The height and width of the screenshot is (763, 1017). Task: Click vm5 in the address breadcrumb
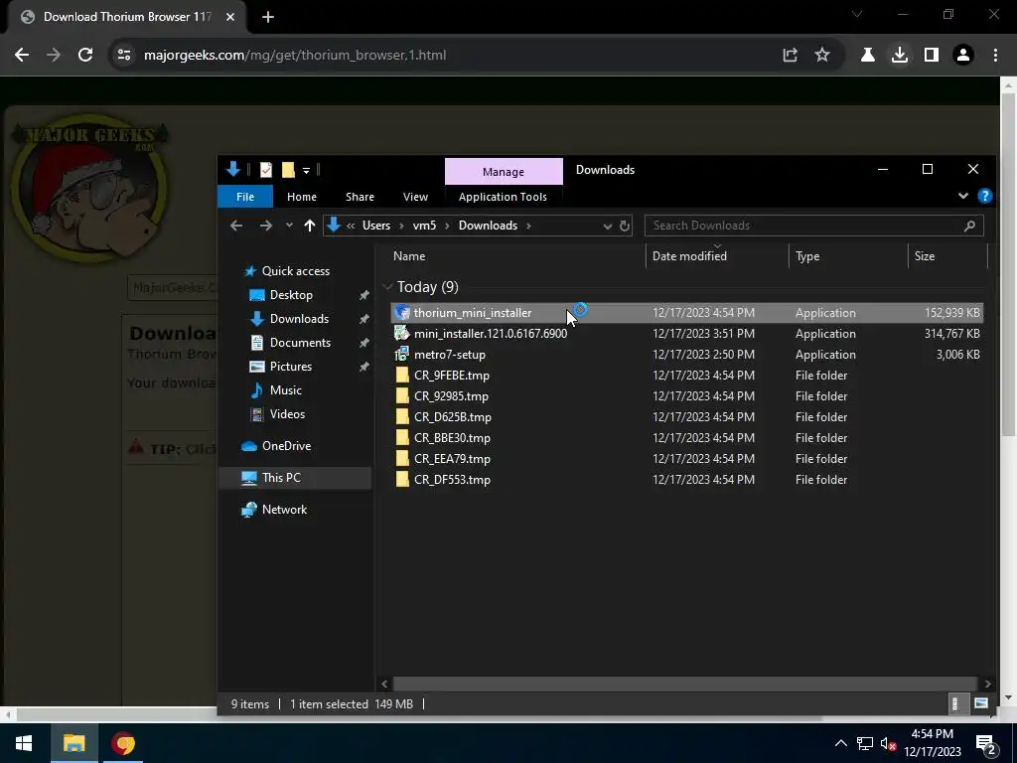[x=424, y=226]
